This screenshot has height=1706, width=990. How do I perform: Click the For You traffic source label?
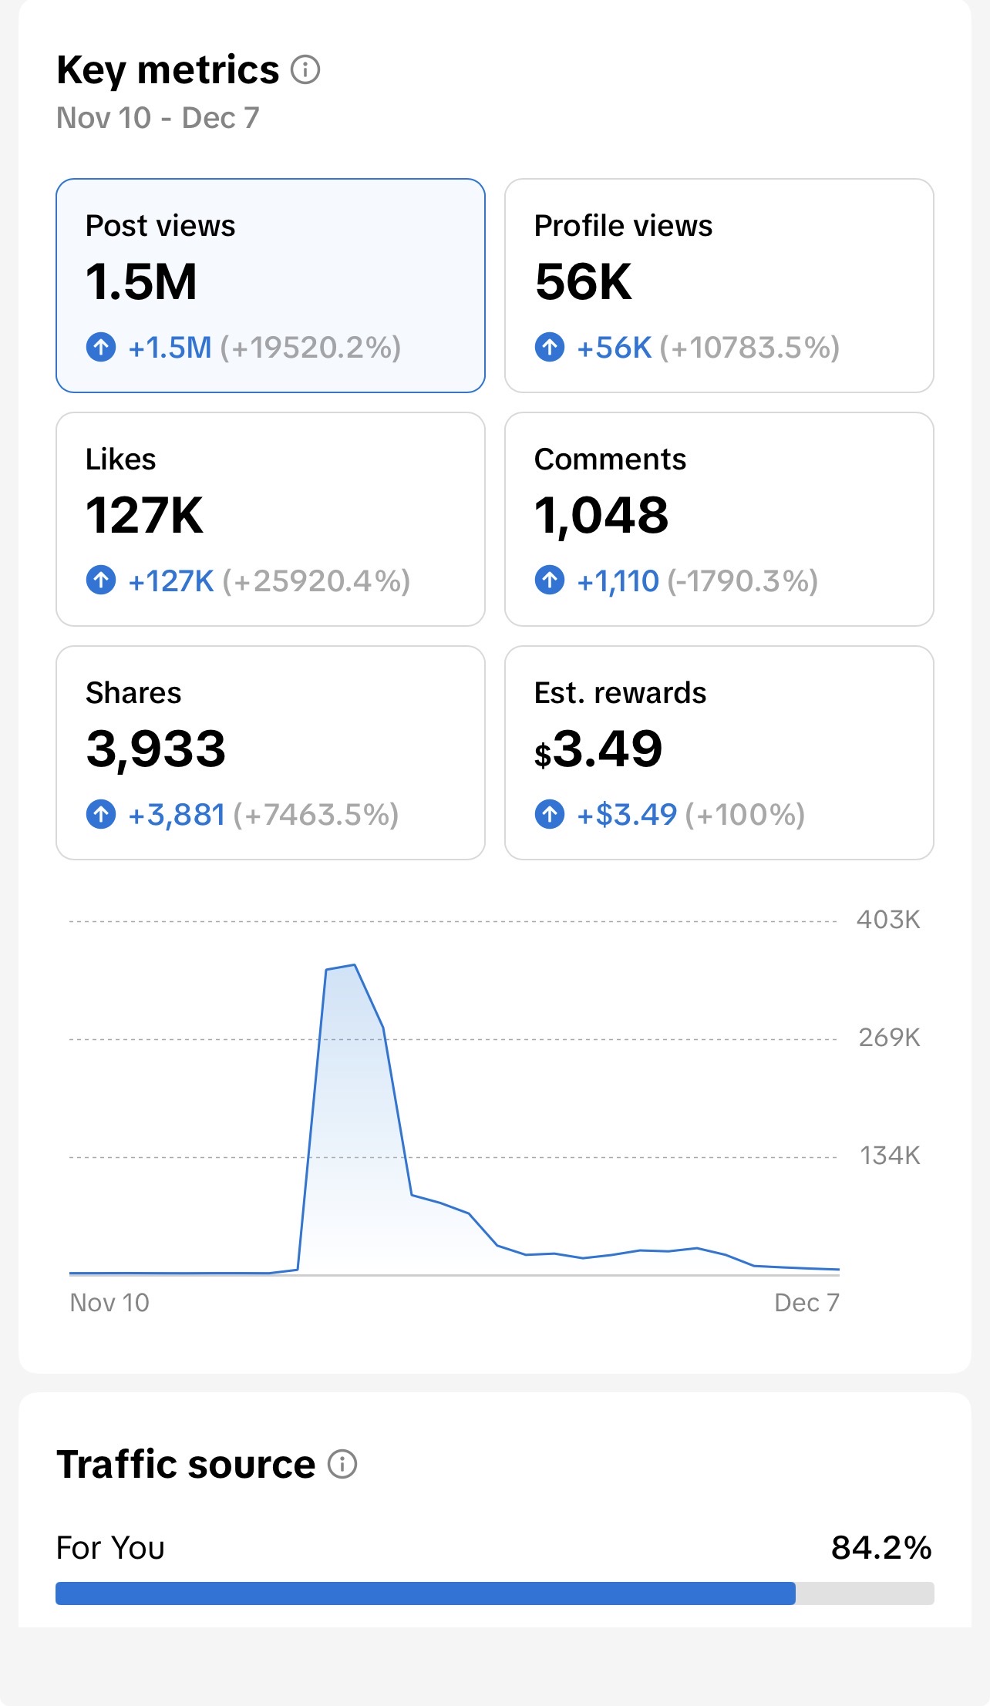tap(110, 1547)
